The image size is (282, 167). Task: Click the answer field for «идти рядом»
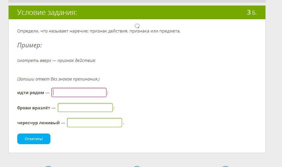[79, 92]
